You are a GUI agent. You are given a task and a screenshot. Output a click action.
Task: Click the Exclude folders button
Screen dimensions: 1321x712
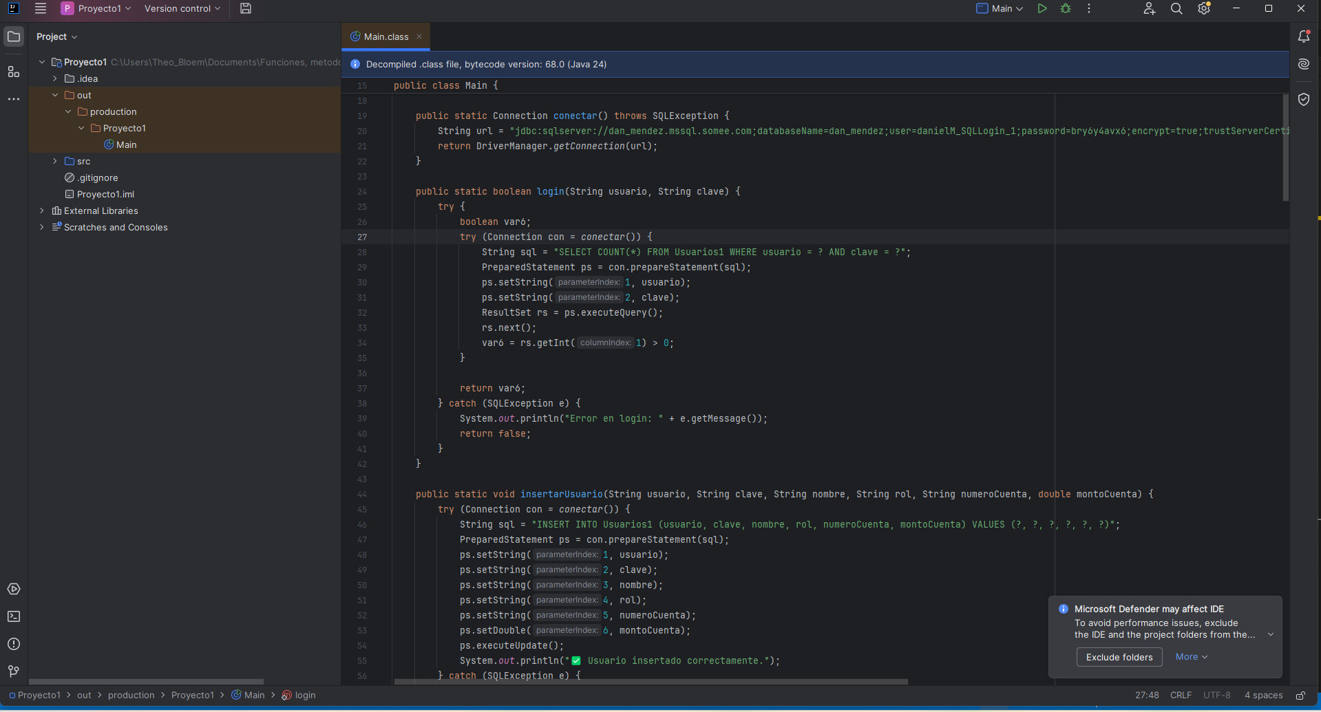(1119, 657)
